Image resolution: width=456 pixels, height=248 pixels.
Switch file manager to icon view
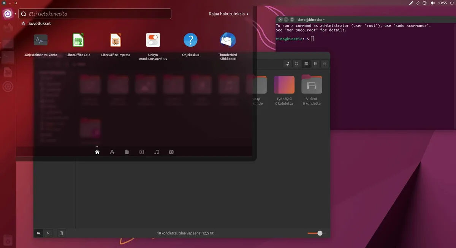click(306, 64)
